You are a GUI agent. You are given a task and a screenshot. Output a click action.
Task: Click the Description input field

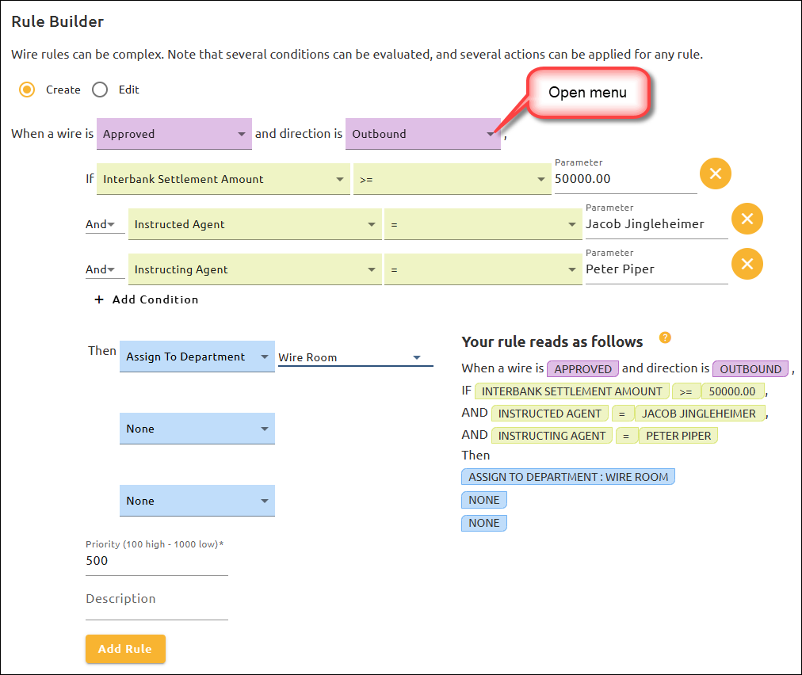pos(143,599)
